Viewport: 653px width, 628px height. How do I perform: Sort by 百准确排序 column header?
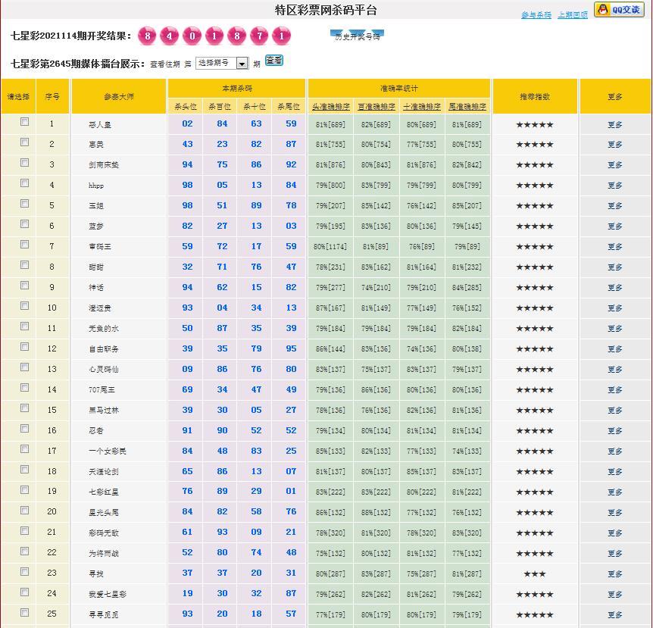click(x=376, y=107)
